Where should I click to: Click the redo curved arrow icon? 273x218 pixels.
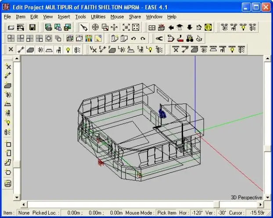pyautogui.click(x=143, y=39)
